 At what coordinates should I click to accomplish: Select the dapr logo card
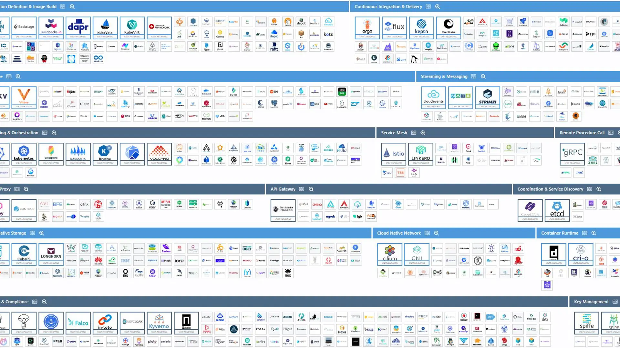78,28
